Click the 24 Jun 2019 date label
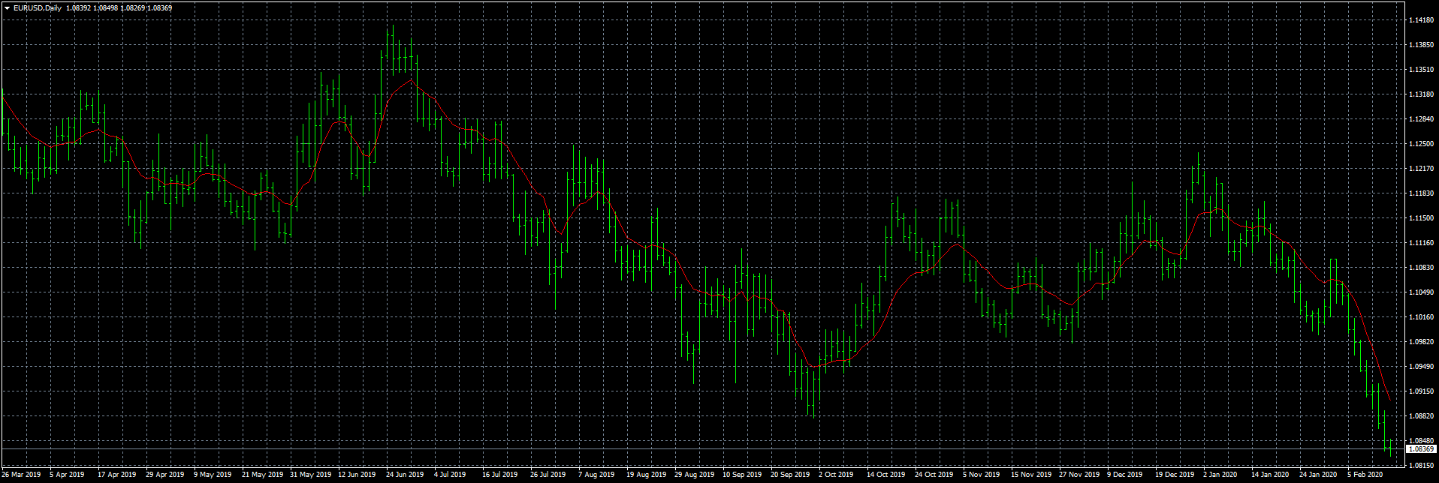Image resolution: width=1439 pixels, height=483 pixels. point(405,475)
